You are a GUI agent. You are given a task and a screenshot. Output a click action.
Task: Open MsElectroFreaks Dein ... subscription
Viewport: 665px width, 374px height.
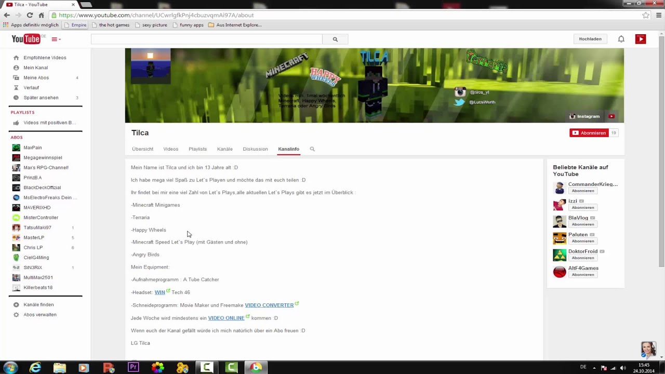[x=50, y=197]
